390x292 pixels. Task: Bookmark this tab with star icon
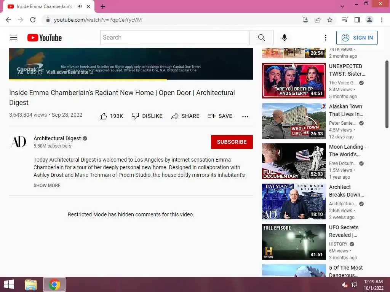pyautogui.click(x=330, y=20)
